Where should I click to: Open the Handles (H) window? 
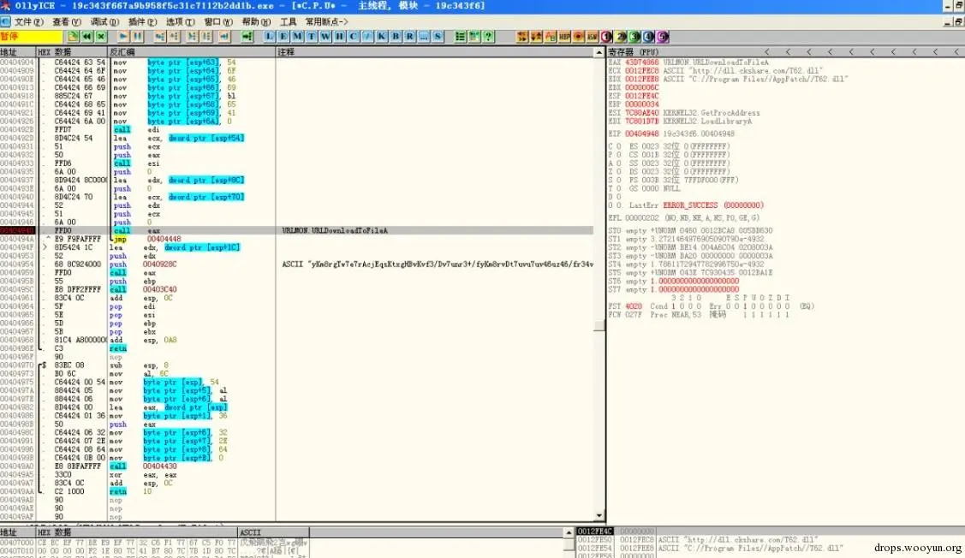[x=340, y=36]
